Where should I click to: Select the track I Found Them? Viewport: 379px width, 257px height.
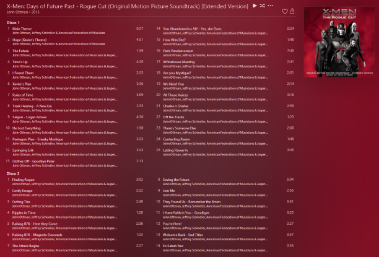point(23,73)
